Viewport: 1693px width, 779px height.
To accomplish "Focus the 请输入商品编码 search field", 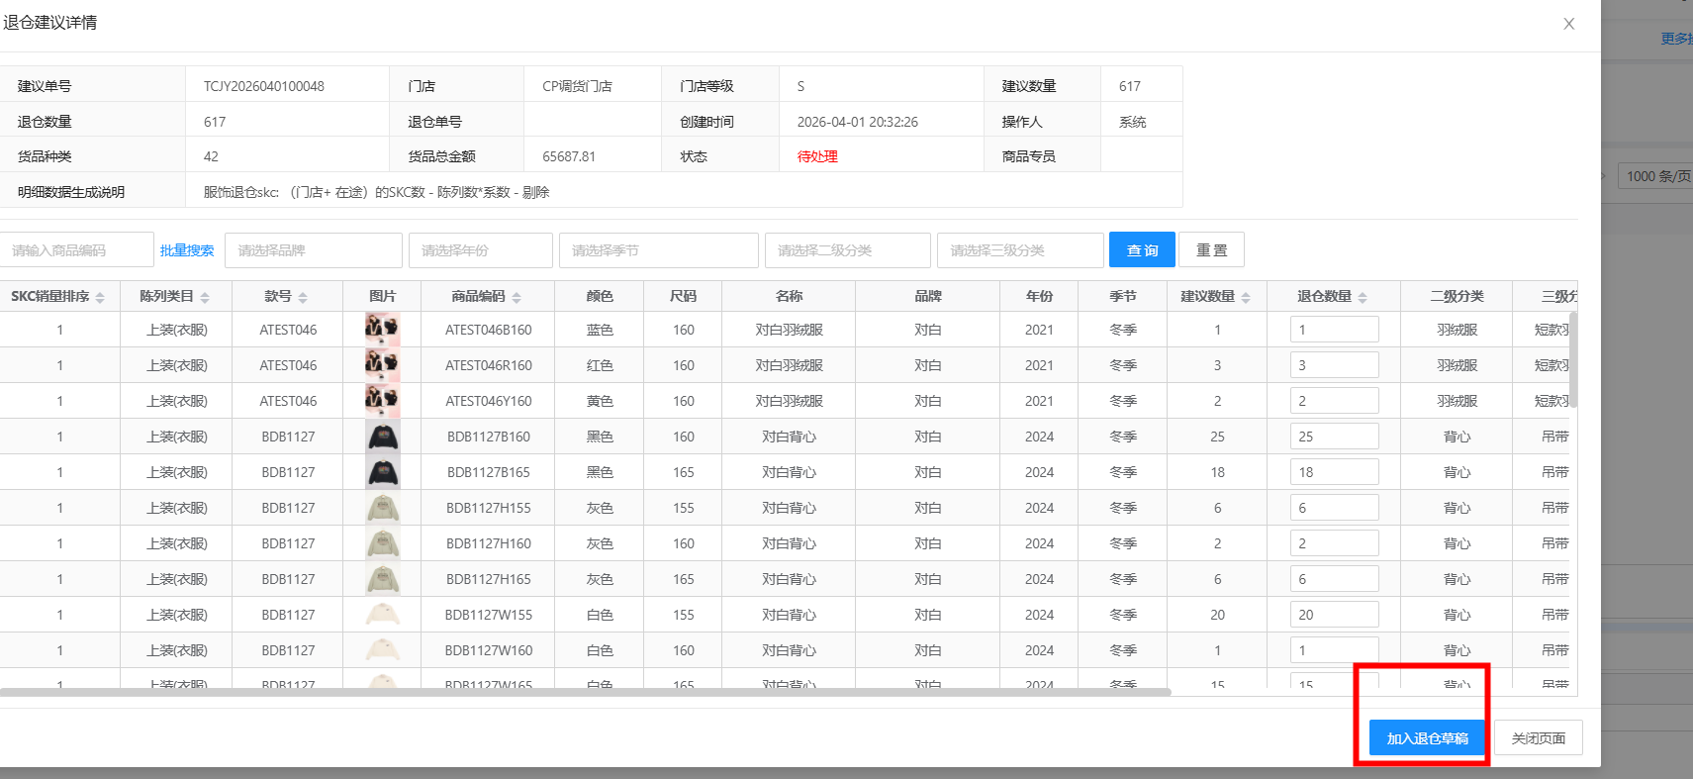I will tap(76, 250).
